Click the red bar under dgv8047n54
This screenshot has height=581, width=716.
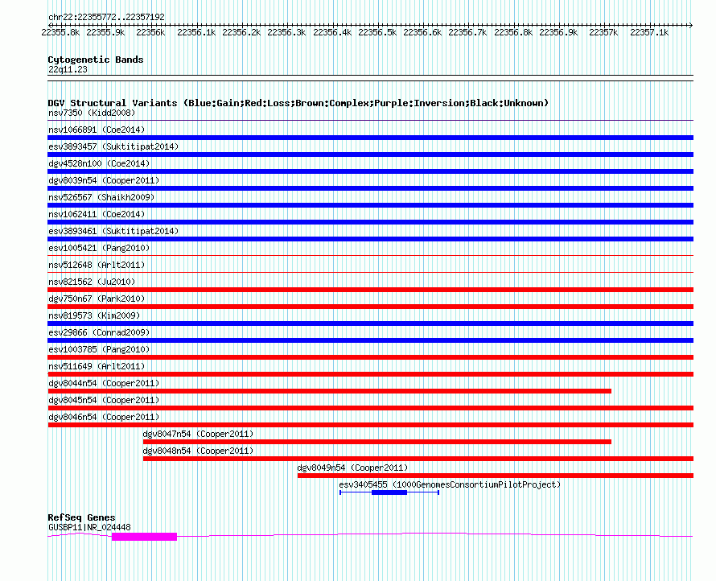coord(377,442)
